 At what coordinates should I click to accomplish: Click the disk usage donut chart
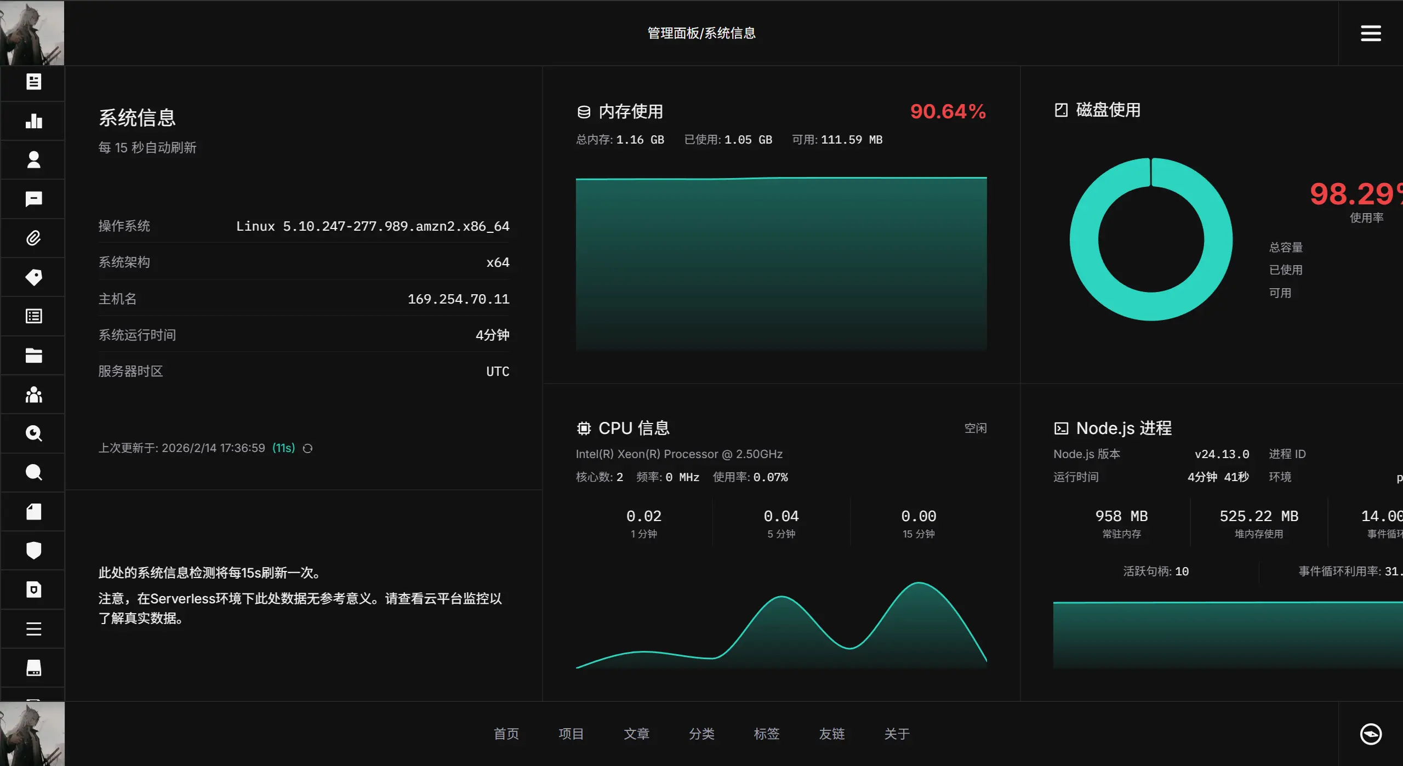(x=1151, y=239)
